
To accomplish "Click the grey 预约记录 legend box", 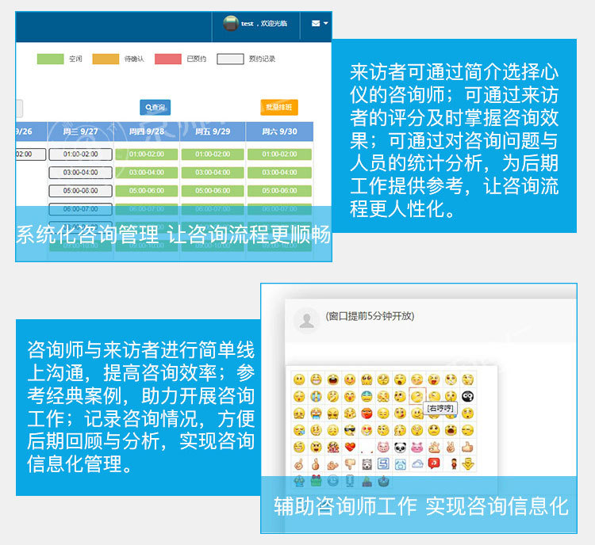I will coord(230,59).
